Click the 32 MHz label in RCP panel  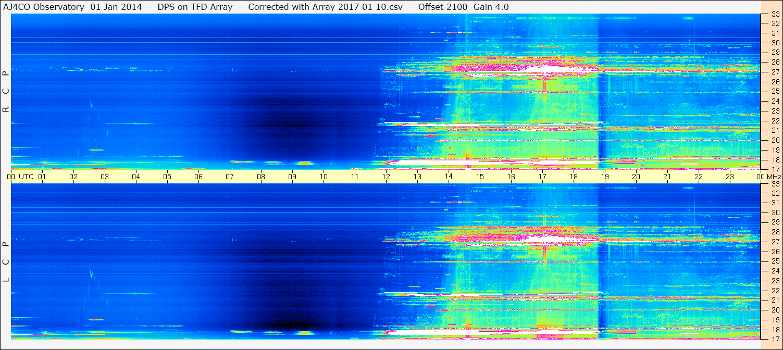pyautogui.click(x=775, y=23)
